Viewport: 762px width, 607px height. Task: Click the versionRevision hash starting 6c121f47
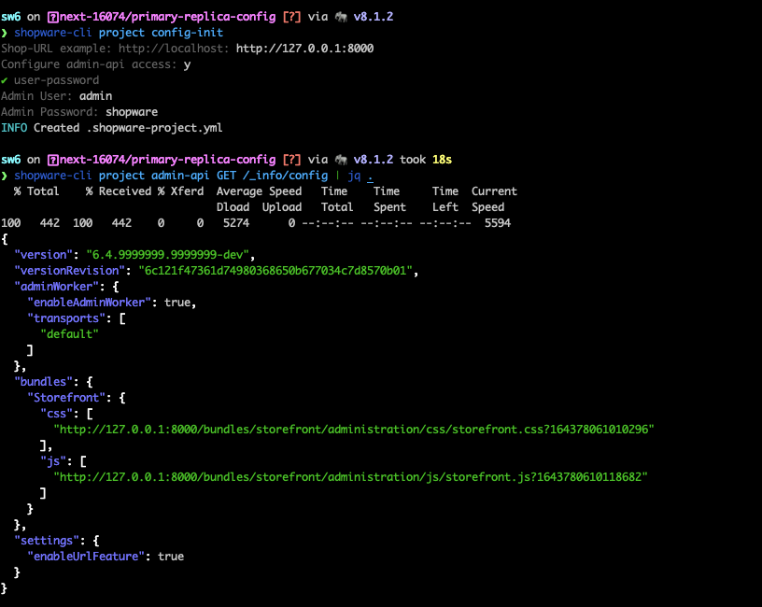(x=275, y=271)
